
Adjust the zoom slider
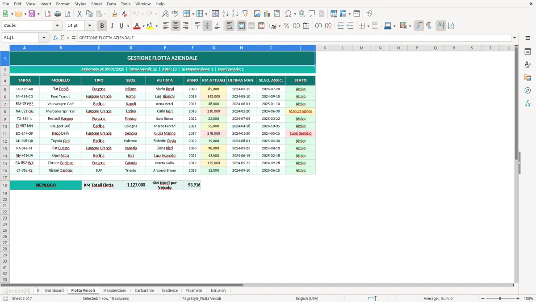500,298
